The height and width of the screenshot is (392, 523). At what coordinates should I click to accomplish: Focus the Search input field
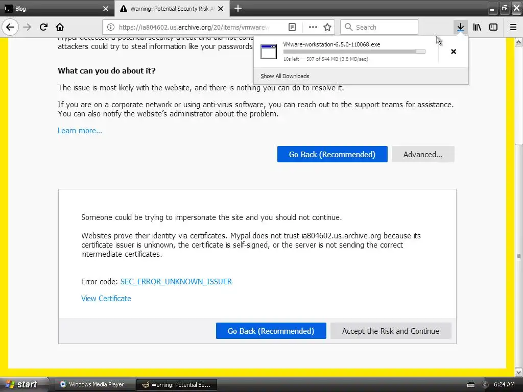click(x=379, y=27)
